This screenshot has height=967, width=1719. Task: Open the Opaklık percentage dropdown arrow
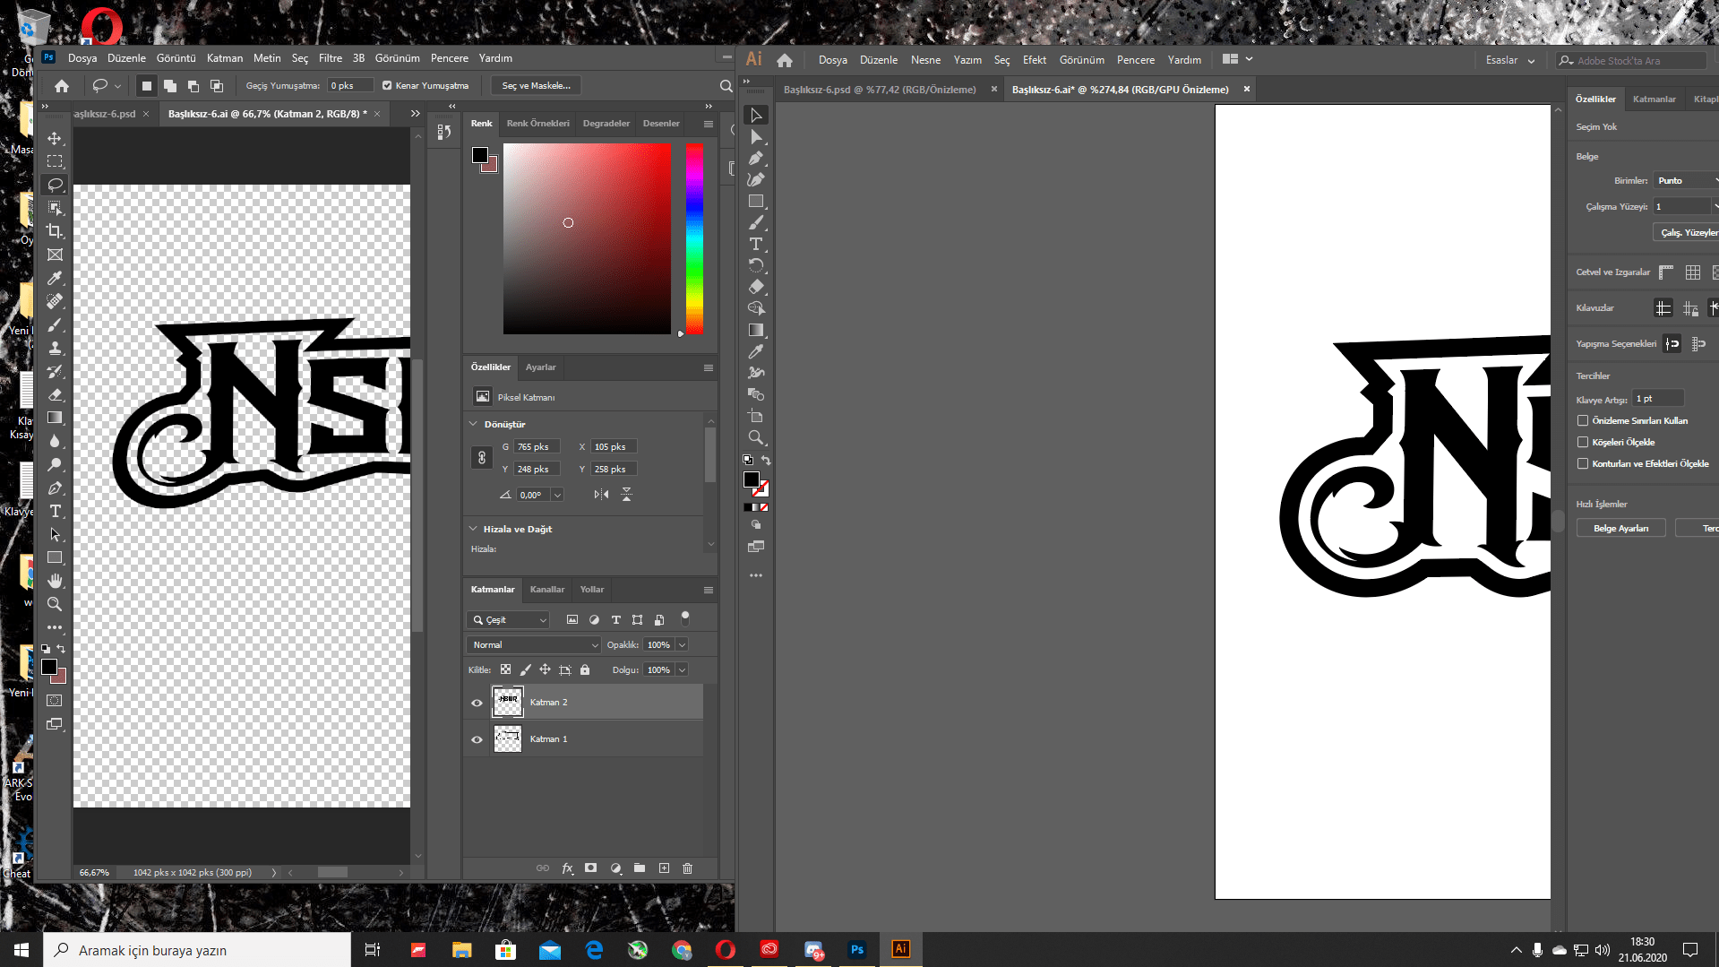point(682,645)
